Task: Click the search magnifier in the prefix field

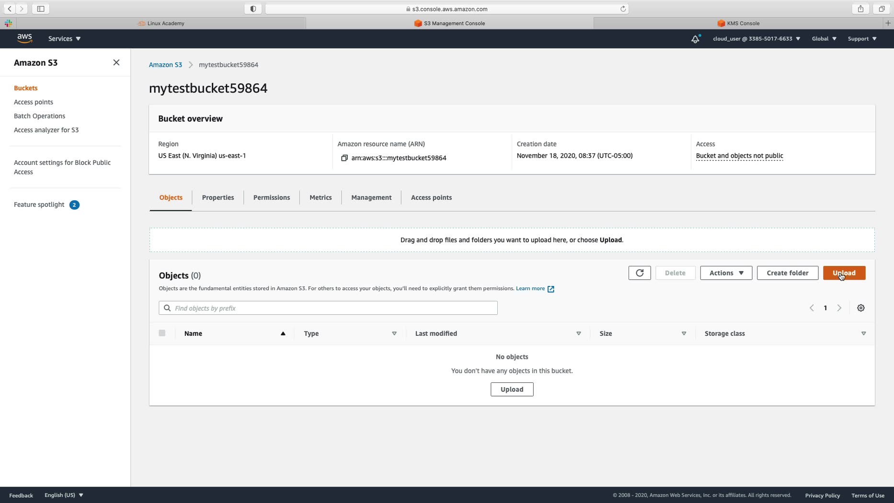Action: [x=167, y=308]
